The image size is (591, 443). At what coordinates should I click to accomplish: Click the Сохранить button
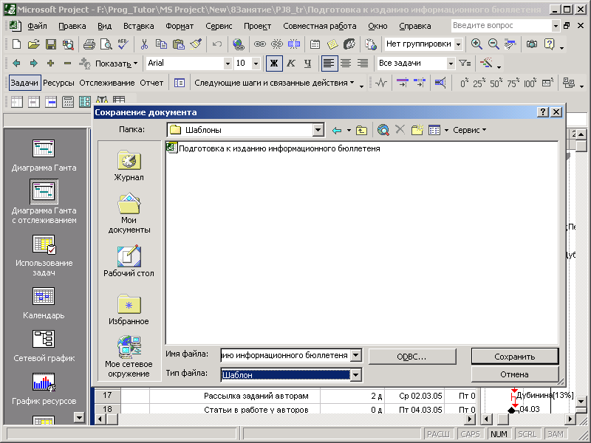[514, 357]
